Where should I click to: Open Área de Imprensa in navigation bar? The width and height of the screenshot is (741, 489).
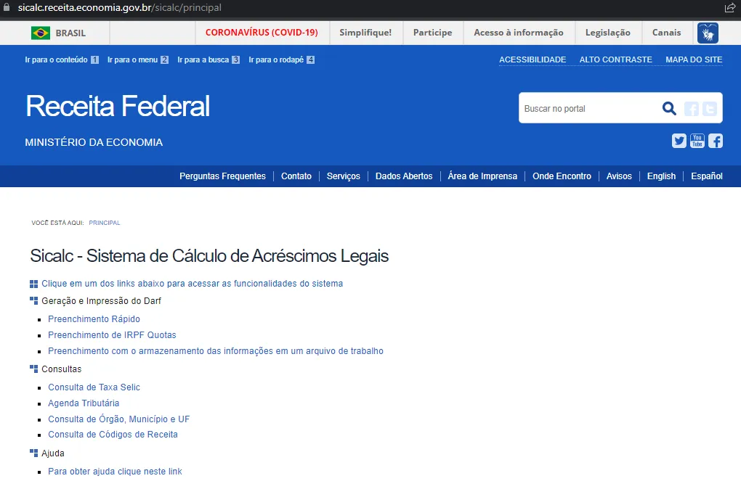point(482,176)
